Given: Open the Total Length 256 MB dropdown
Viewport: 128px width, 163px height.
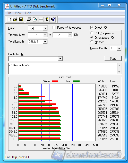Looking at the screenshot, I should [45, 42].
